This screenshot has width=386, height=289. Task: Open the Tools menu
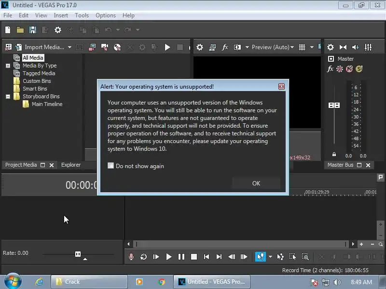tap(82, 15)
